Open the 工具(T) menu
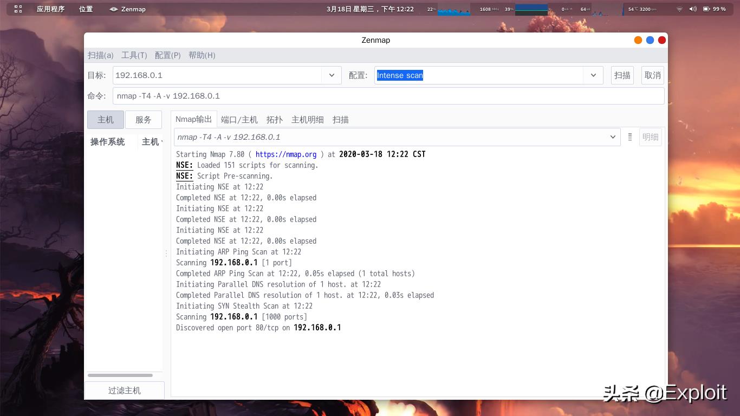 [x=134, y=55]
